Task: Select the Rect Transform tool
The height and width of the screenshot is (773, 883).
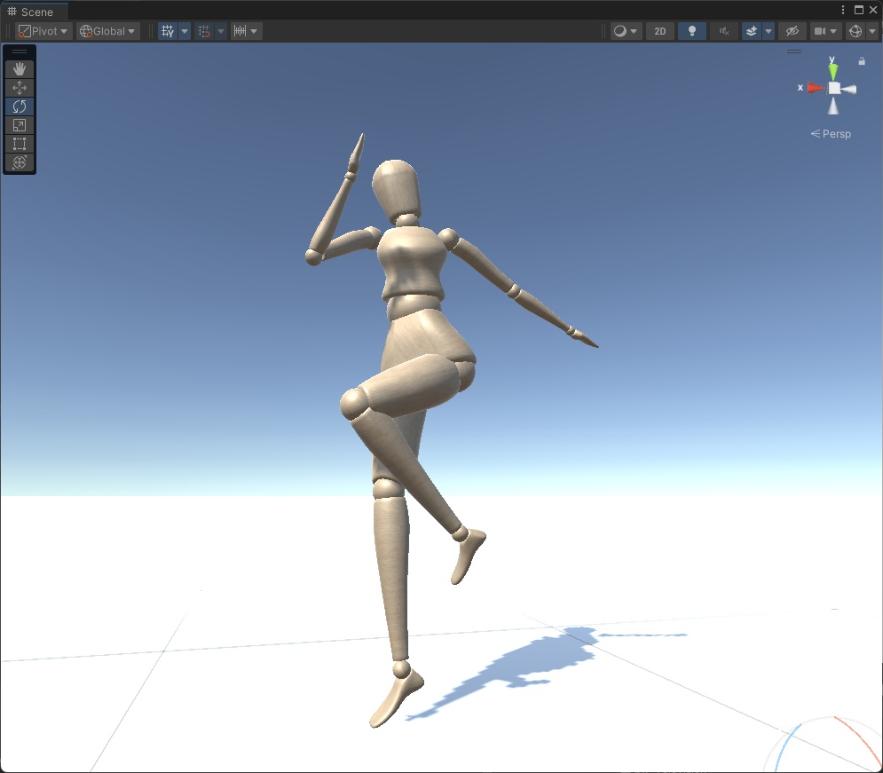Action: [20, 143]
